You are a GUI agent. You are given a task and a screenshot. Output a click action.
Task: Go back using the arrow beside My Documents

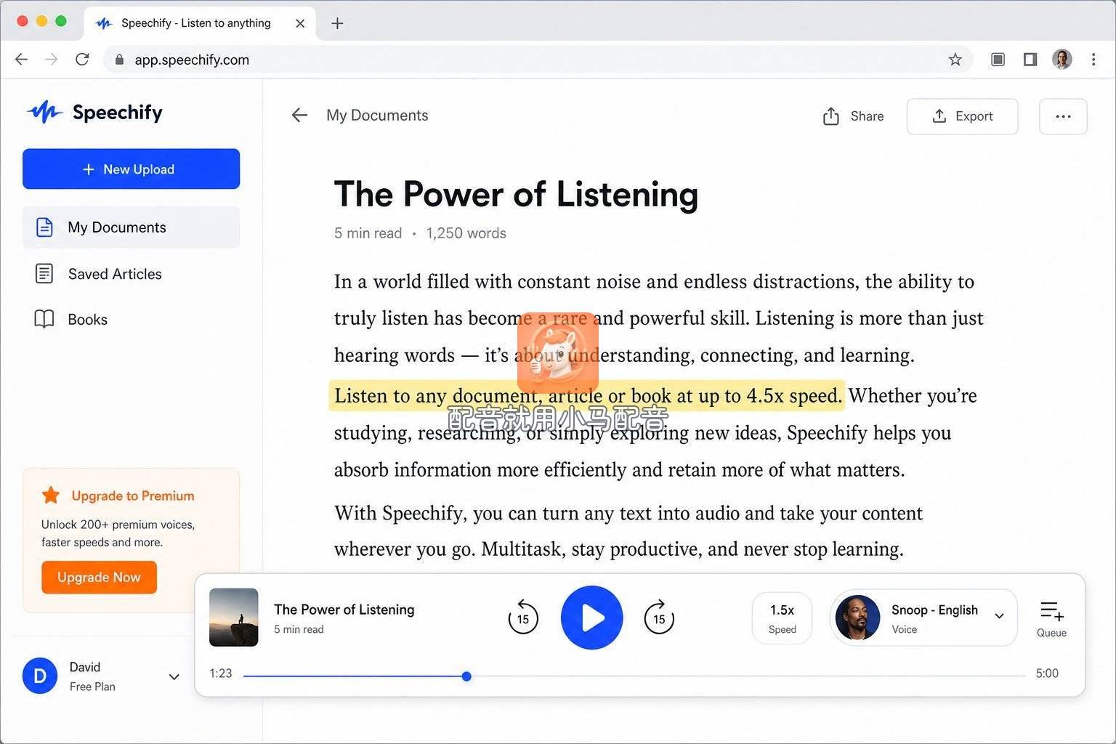tap(299, 115)
